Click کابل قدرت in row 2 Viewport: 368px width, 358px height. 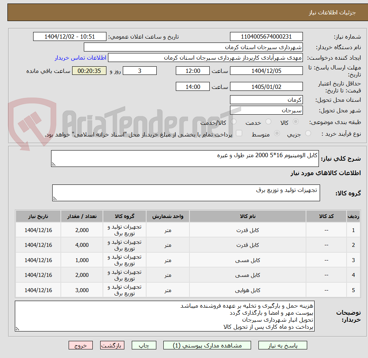point(248,245)
